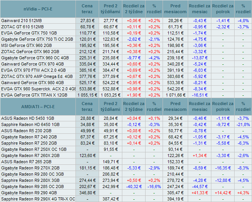Select the two-week difference -9,77 €
This screenshot has width=252, height=202.
coord(134,58)
